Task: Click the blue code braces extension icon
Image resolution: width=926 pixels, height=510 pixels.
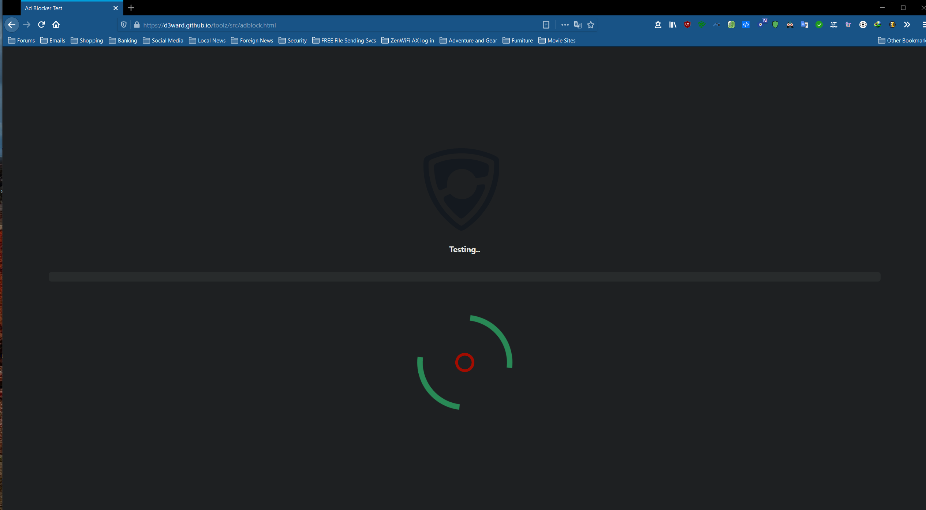Action: tap(746, 25)
